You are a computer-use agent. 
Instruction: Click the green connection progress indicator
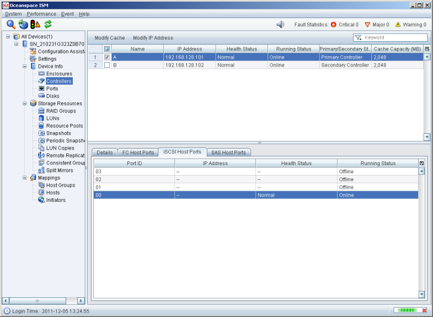point(407,310)
